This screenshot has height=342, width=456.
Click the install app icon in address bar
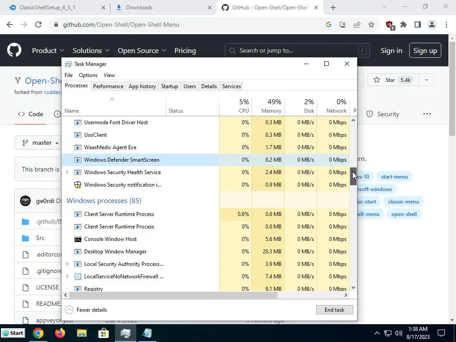coord(343,25)
